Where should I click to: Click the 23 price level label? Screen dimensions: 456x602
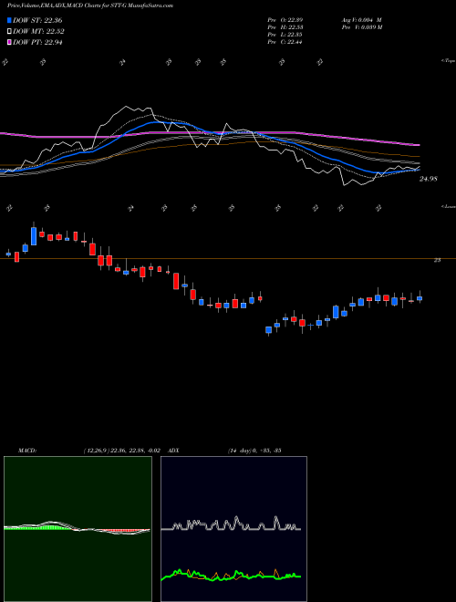click(x=437, y=260)
